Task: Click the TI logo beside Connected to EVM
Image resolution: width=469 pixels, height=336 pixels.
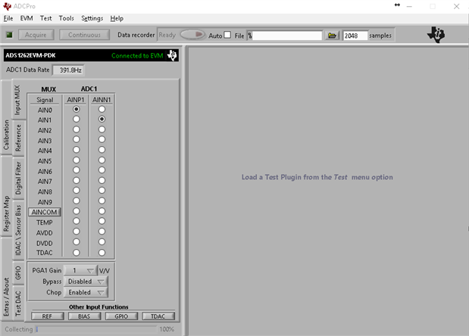Action: tap(172, 55)
